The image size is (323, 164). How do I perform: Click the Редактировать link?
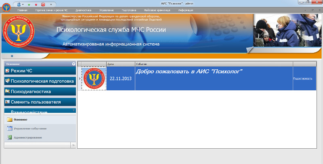[302, 79]
